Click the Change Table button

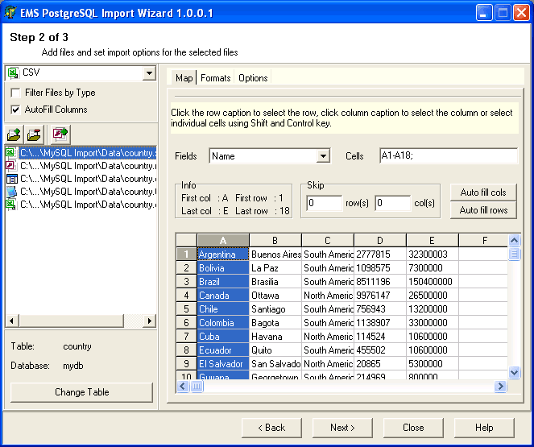click(81, 392)
